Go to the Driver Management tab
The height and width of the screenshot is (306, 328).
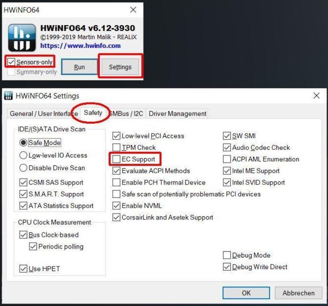point(177,114)
